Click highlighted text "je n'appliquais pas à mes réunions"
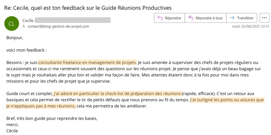 tap(41, 106)
